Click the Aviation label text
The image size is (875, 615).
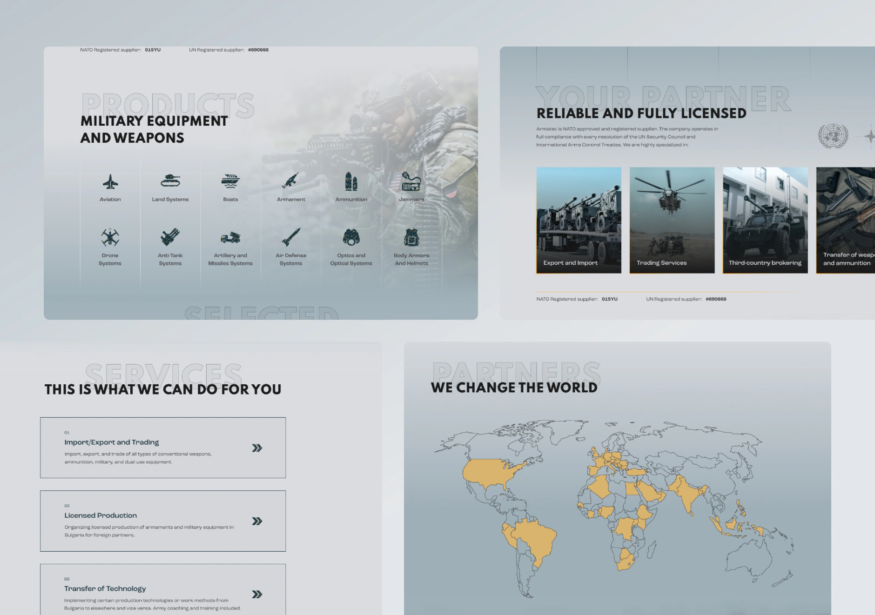110,199
